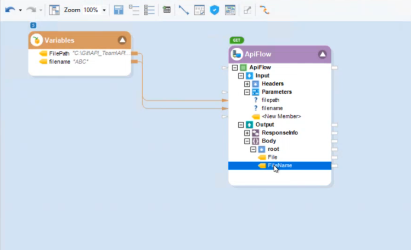Select the diagonal link line tool
Screen dimensions: 411x250
pyautogui.click(x=184, y=10)
